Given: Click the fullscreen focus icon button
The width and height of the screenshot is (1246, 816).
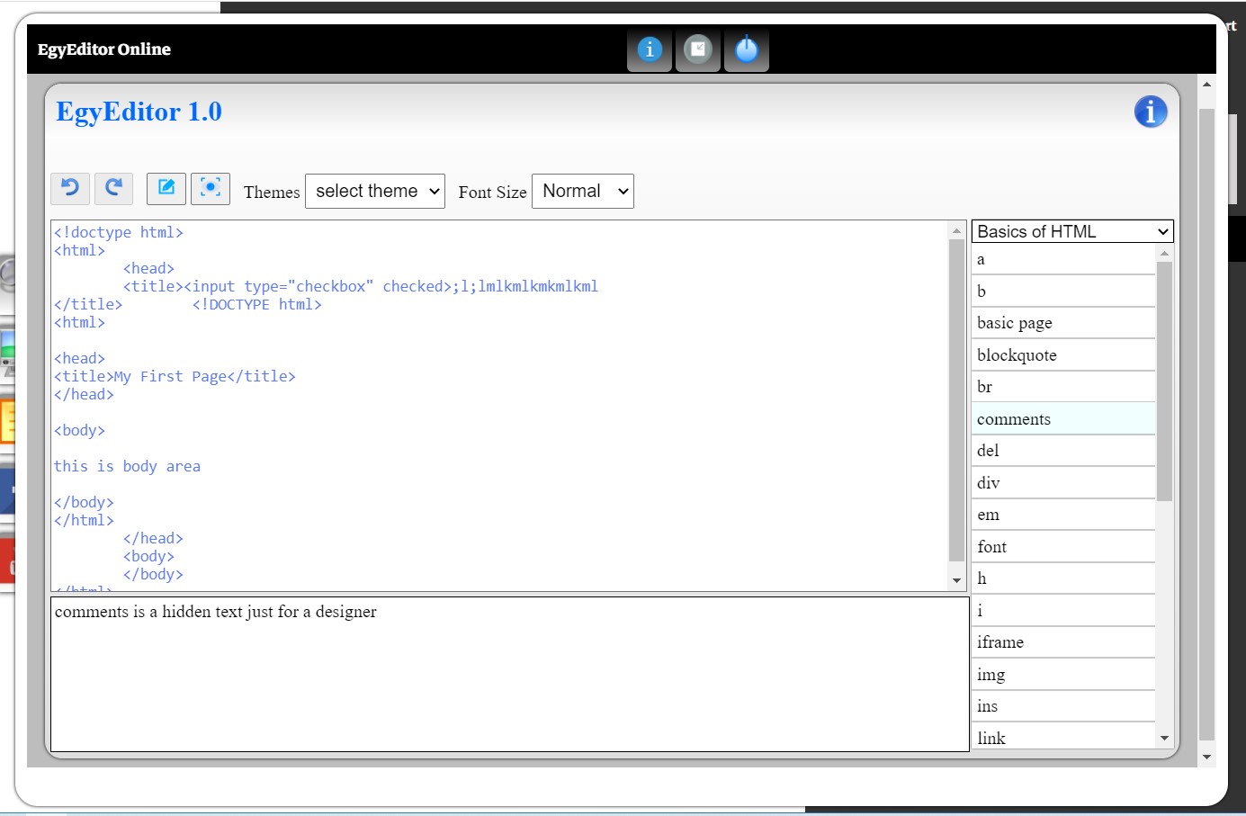Looking at the screenshot, I should click(211, 188).
